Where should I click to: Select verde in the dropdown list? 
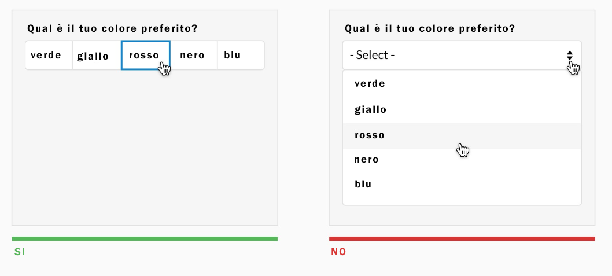click(x=462, y=83)
